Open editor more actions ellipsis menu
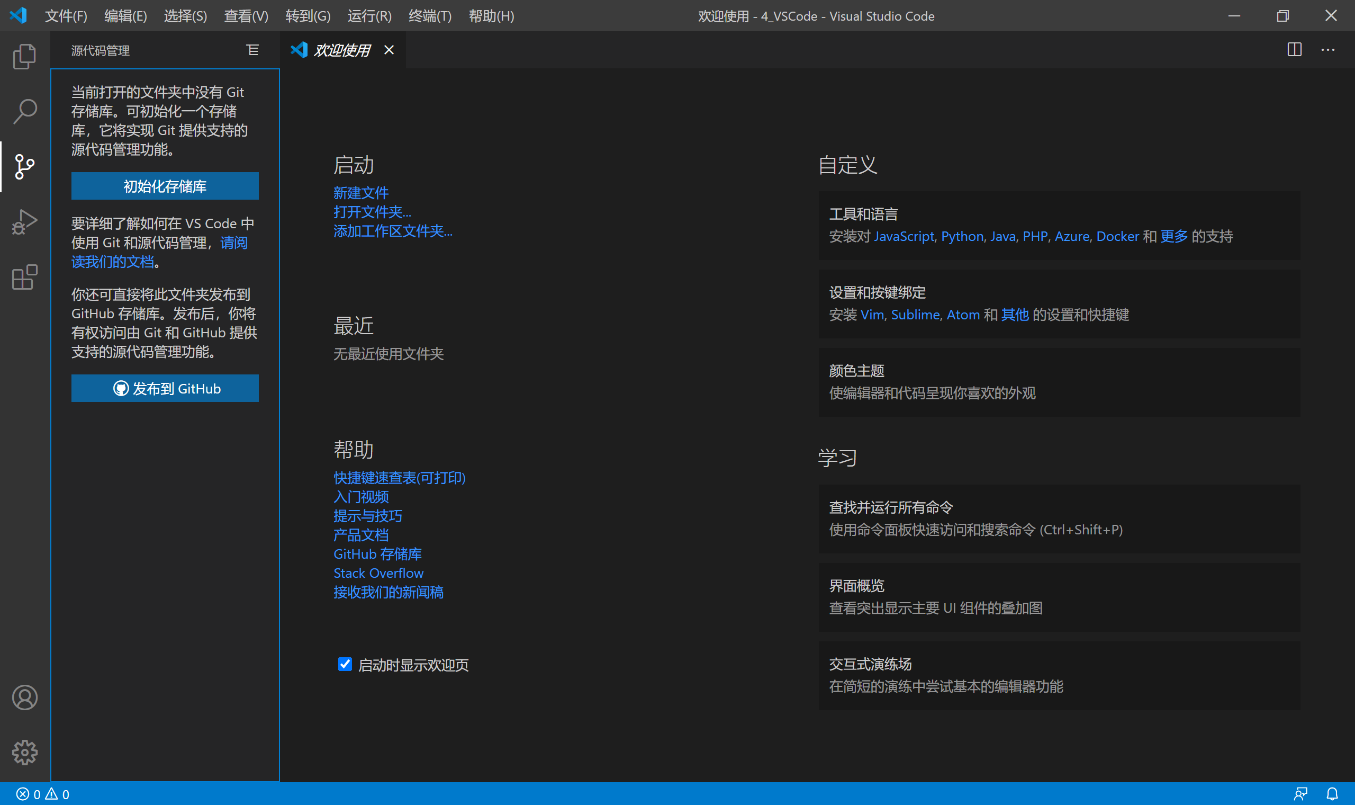 [x=1328, y=50]
